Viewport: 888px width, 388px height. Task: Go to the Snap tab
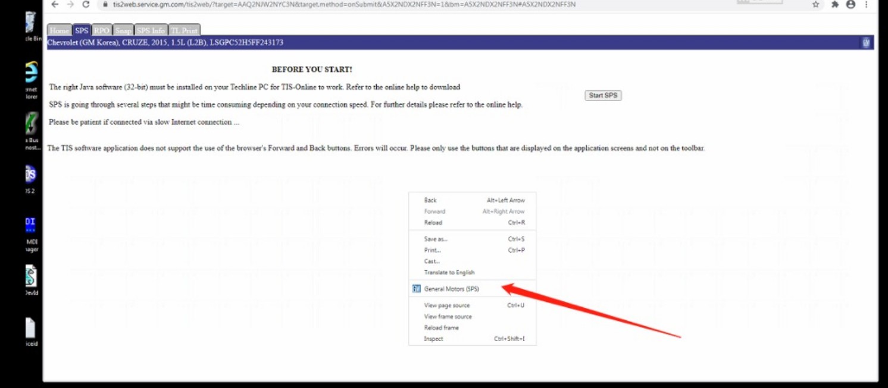point(123,30)
